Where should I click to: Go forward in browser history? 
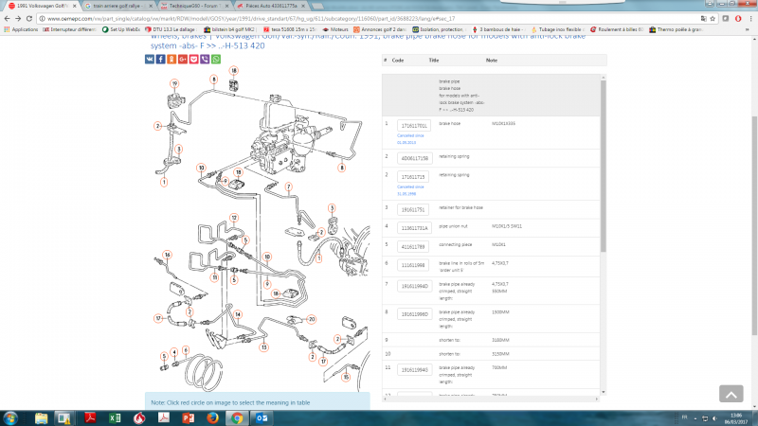[x=18, y=18]
